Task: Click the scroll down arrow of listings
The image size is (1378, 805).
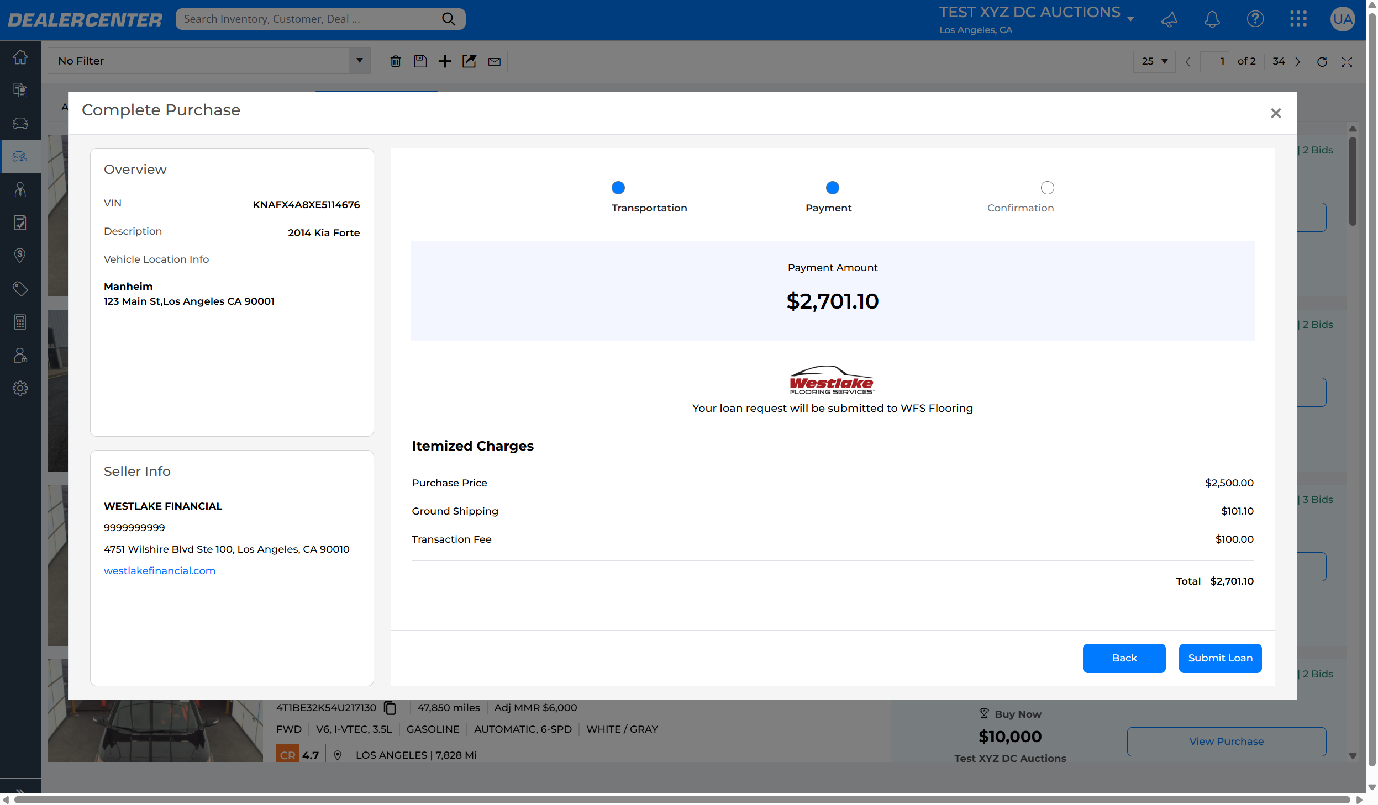Action: click(x=1352, y=756)
